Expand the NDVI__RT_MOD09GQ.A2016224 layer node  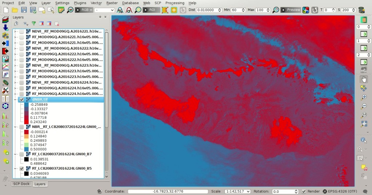pos(15,83)
